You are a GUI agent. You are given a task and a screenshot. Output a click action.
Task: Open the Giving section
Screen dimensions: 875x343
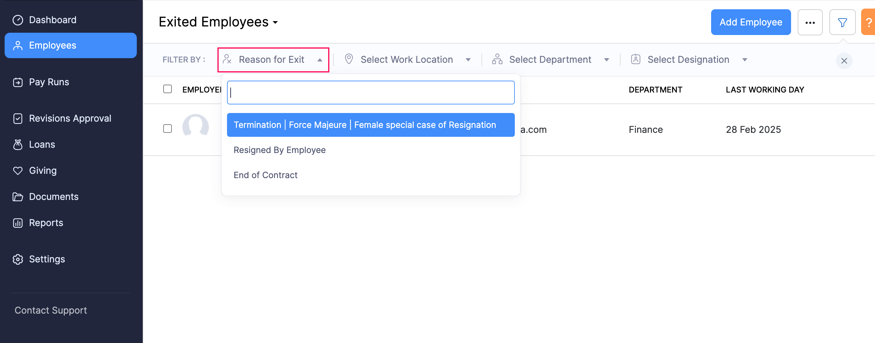pyautogui.click(x=42, y=170)
